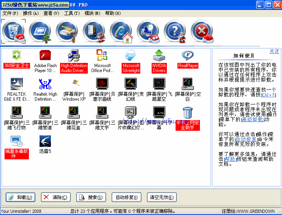The height and width of the screenshot is (215, 282).
Task: Select the 迅雷5 program icon
Action: coord(45,141)
